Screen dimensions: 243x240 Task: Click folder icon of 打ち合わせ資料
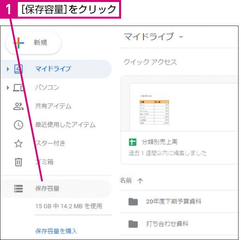(133, 224)
